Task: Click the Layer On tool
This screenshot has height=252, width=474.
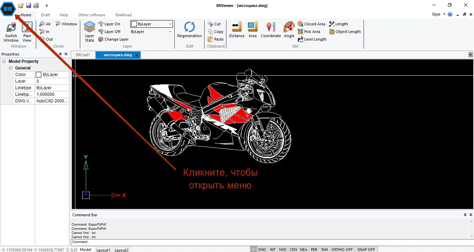Action: [x=109, y=24]
